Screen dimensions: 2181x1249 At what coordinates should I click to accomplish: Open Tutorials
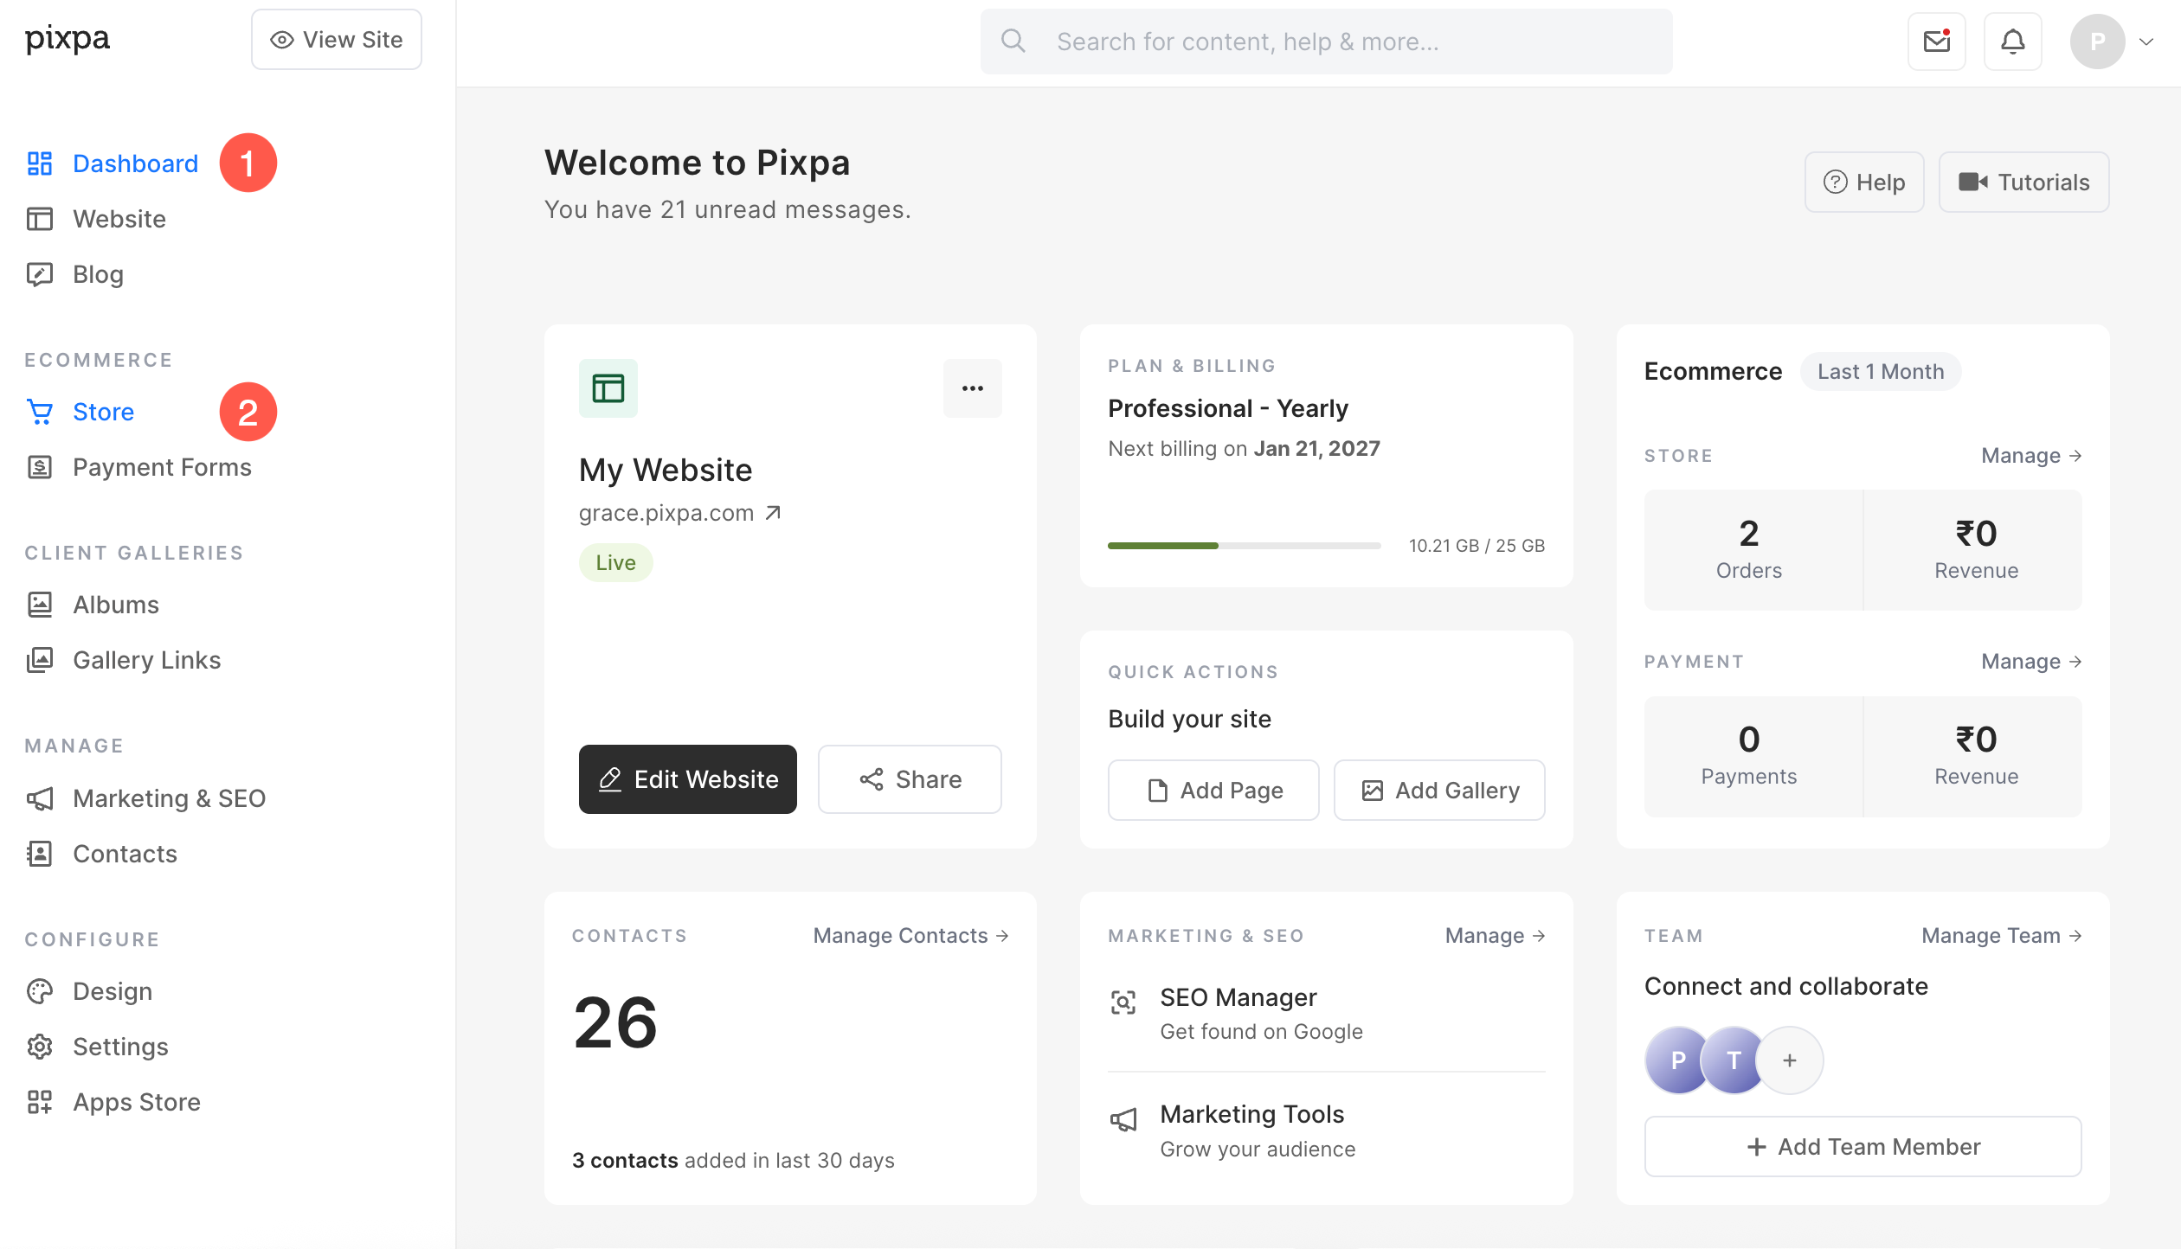coord(2023,182)
